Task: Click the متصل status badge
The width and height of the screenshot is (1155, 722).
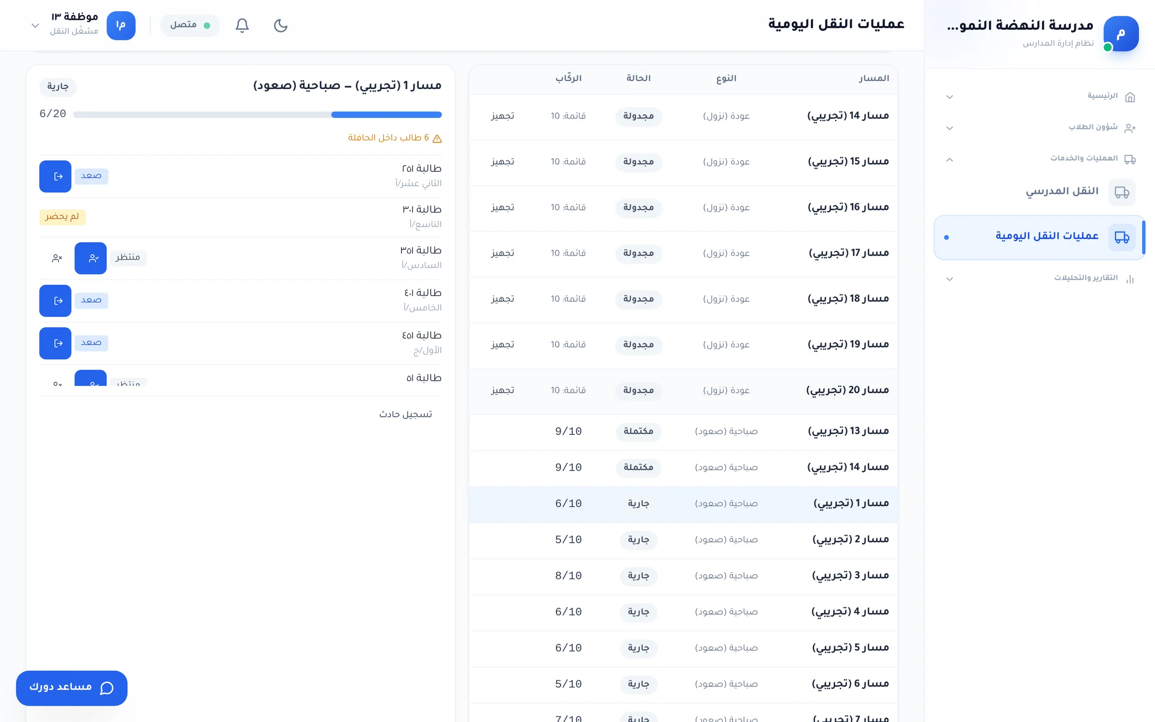Action: pyautogui.click(x=190, y=25)
